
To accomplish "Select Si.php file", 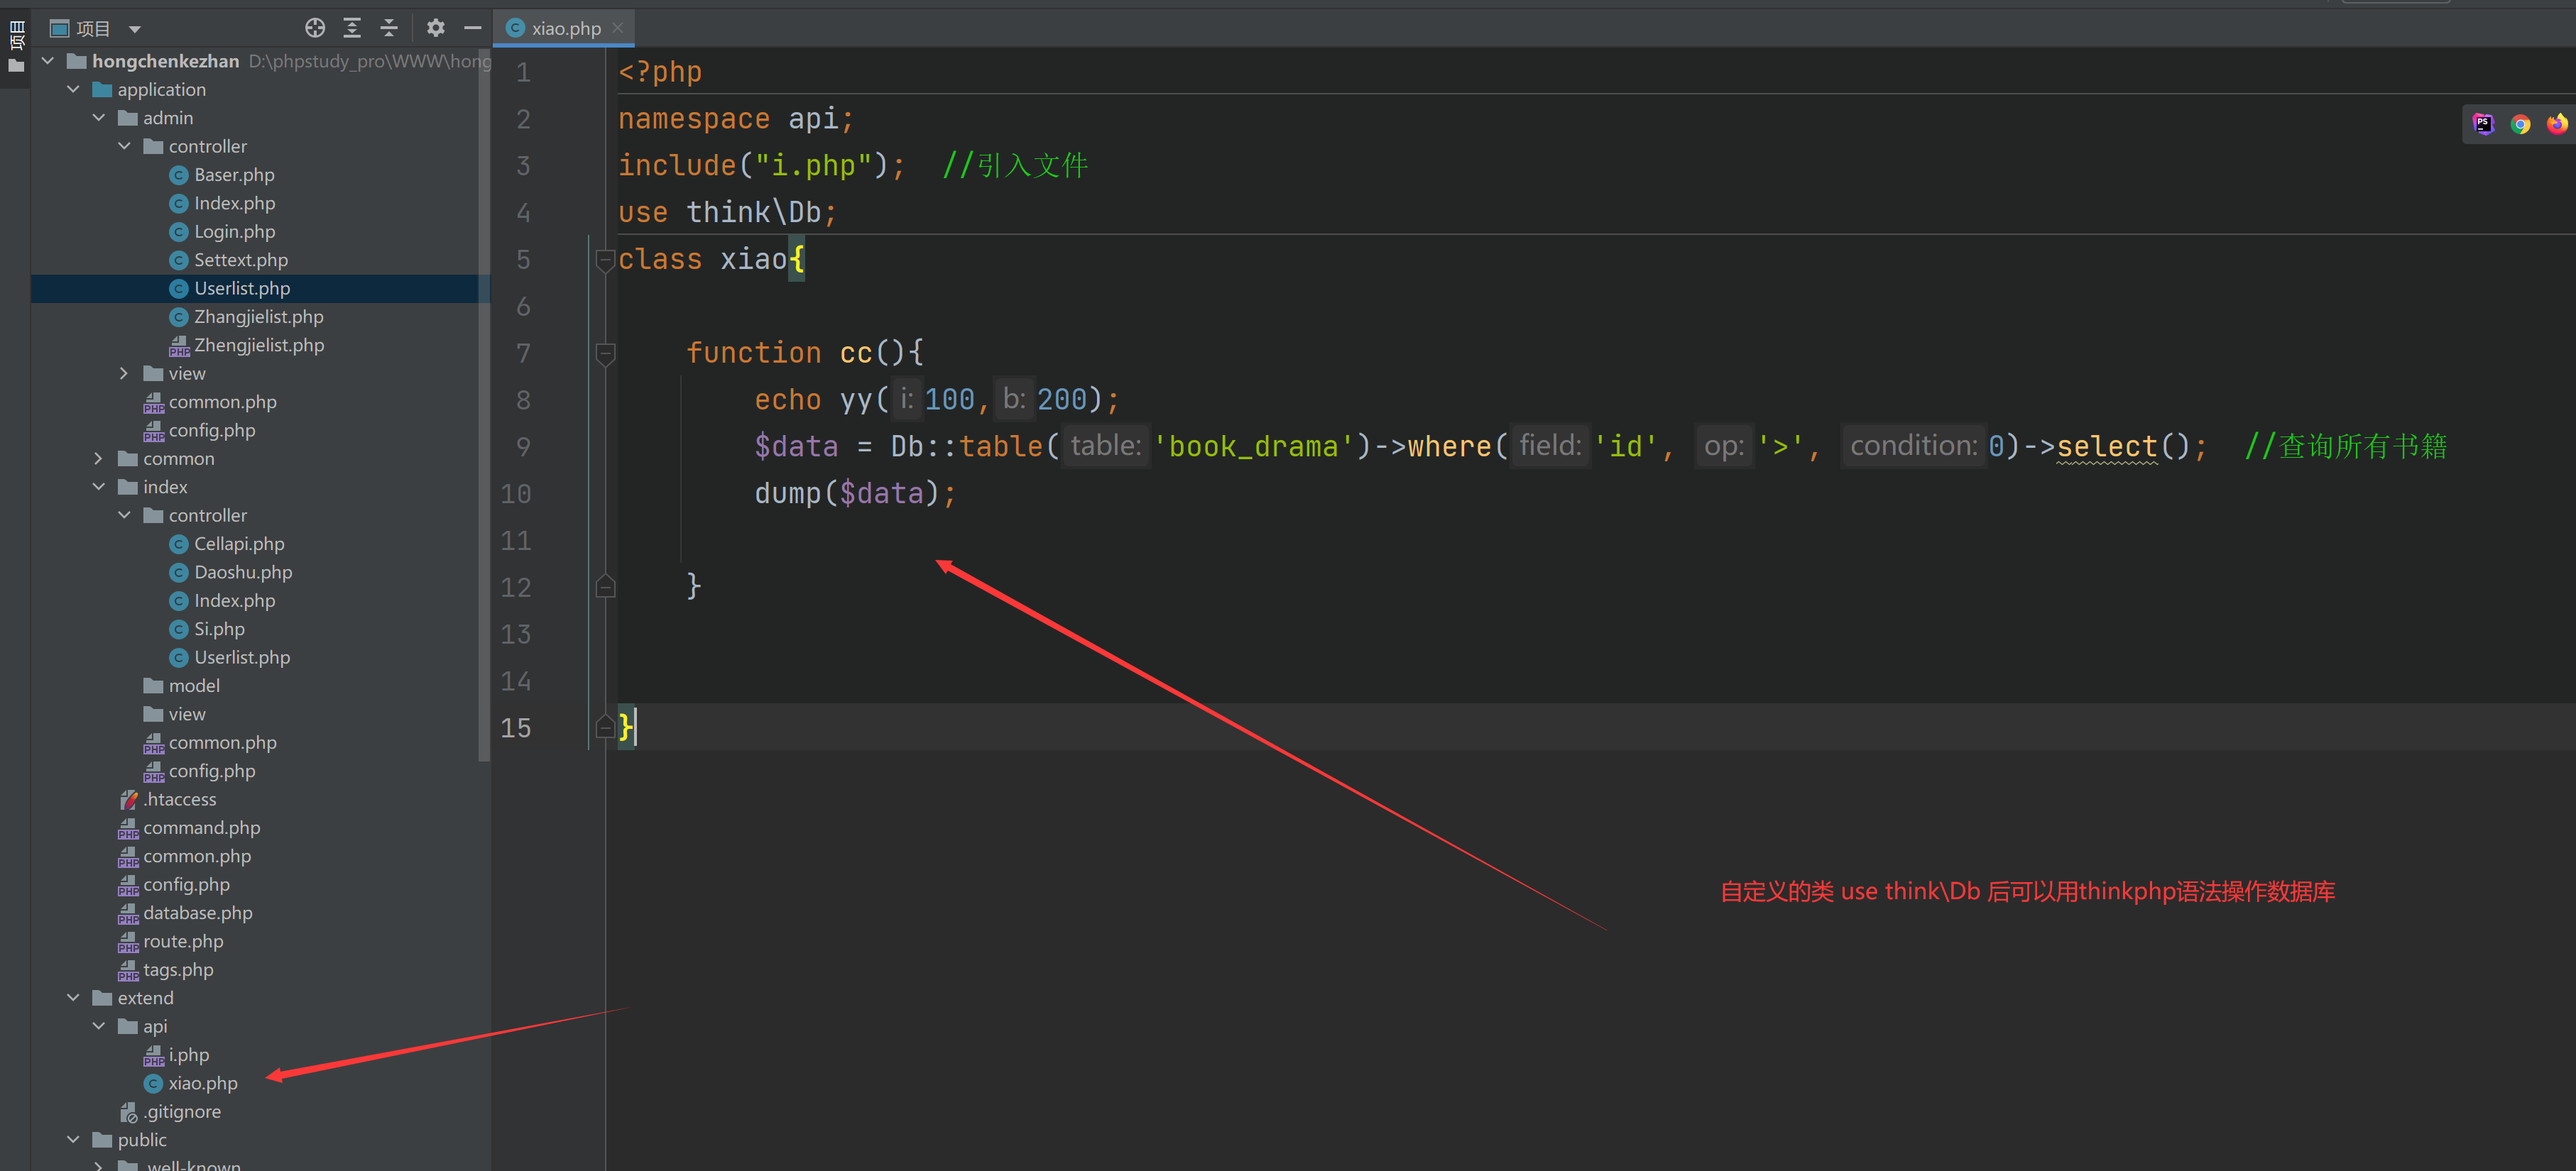I will coord(219,630).
